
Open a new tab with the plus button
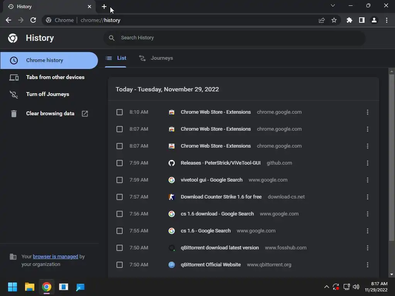point(104,7)
